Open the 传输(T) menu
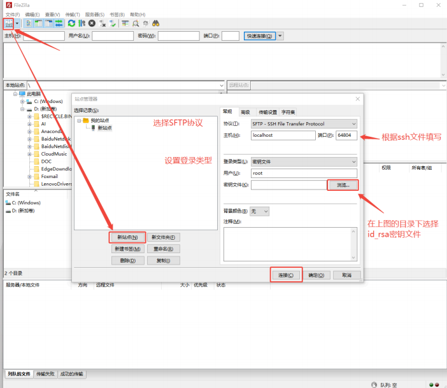Viewport: 447px width, 388px height. (73, 15)
